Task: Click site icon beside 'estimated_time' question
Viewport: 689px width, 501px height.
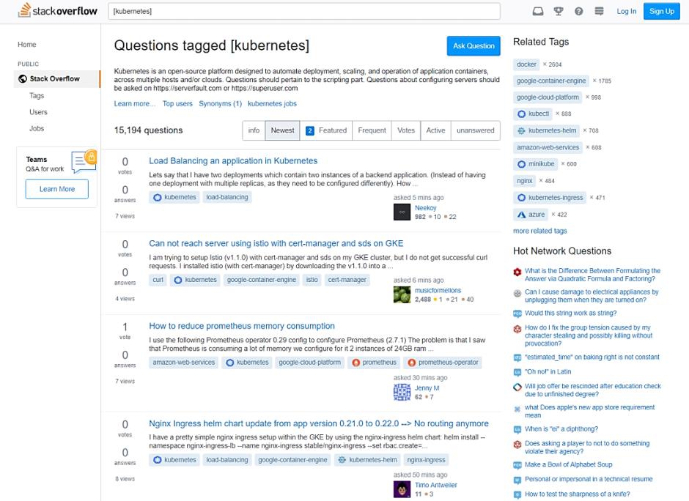Action: [x=517, y=357]
